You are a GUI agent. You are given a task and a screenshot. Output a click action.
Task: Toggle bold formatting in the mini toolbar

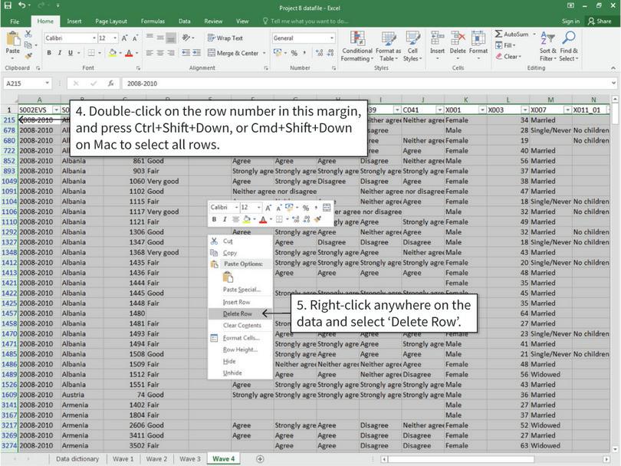pos(215,219)
